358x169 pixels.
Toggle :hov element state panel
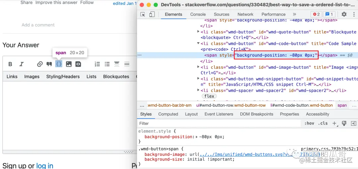pyautogui.click(x=309, y=123)
